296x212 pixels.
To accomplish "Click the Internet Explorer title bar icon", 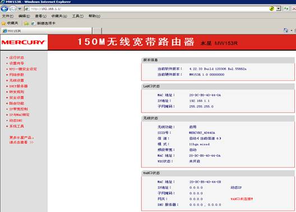I will 2,2.
